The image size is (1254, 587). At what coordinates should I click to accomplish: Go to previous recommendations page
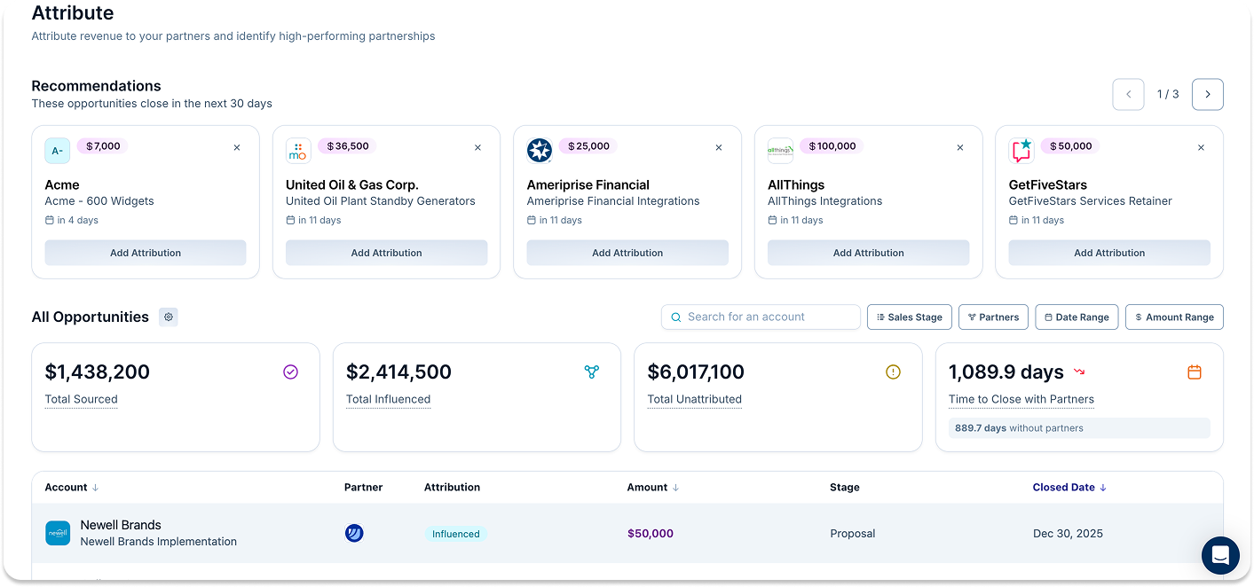coord(1128,94)
